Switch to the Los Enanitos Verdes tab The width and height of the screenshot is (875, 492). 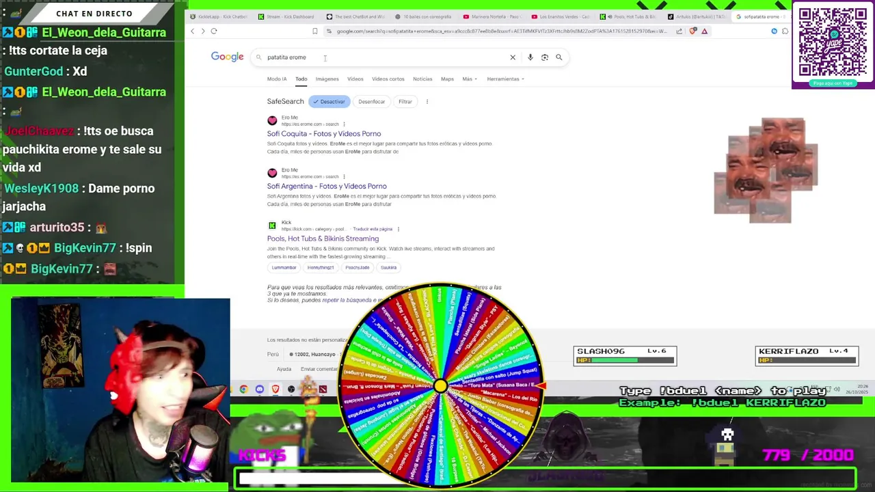click(x=561, y=16)
